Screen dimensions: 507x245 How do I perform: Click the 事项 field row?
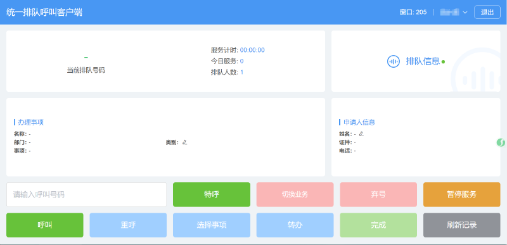pyautogui.click(x=22, y=151)
